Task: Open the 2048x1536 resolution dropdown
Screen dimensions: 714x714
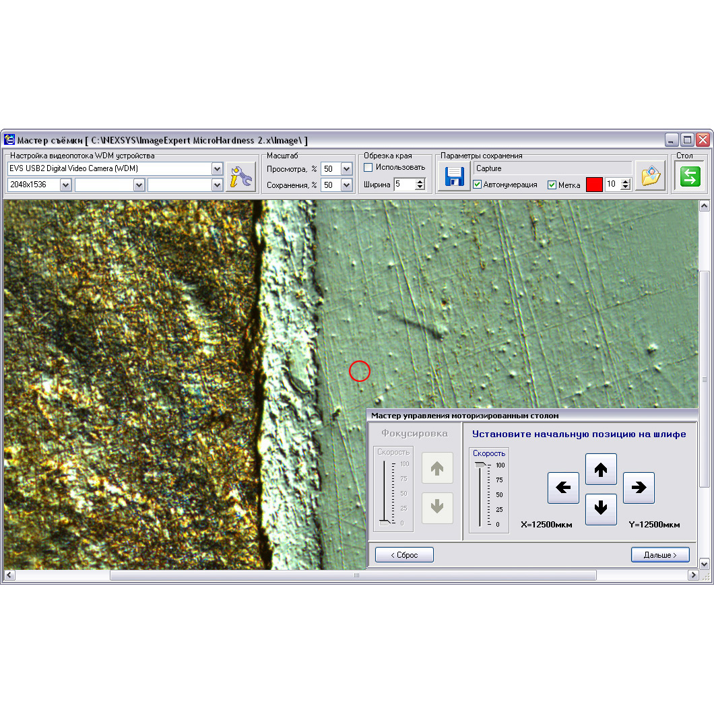Action: point(65,185)
